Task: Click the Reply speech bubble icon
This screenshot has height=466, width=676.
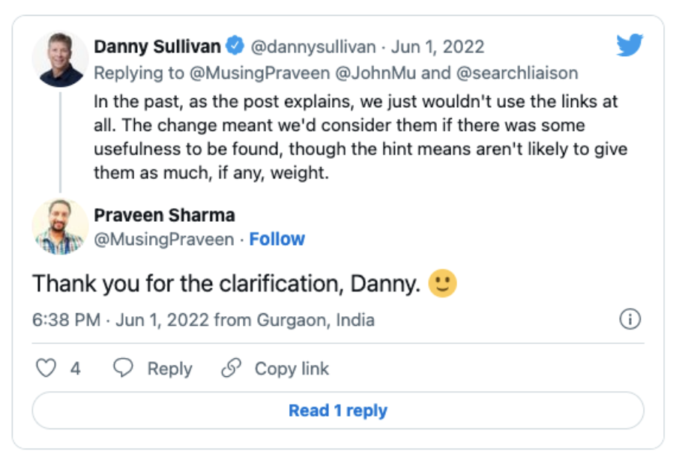Action: (x=123, y=368)
